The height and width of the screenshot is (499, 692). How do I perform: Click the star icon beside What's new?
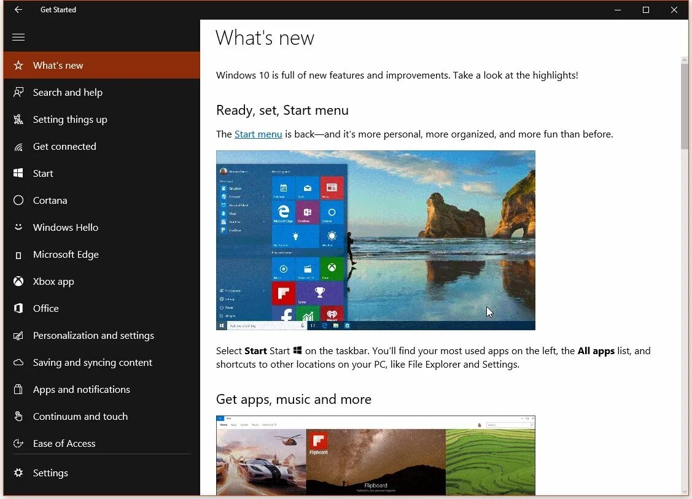tap(18, 65)
